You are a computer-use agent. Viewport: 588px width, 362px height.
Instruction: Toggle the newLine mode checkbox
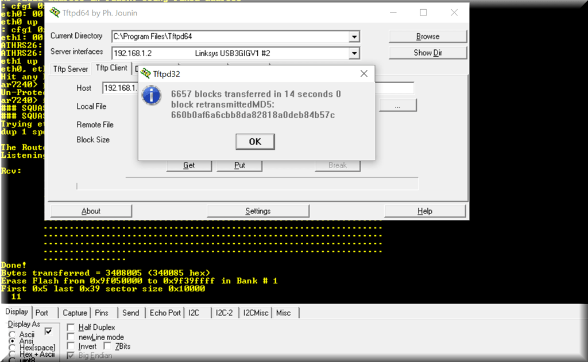click(x=71, y=337)
